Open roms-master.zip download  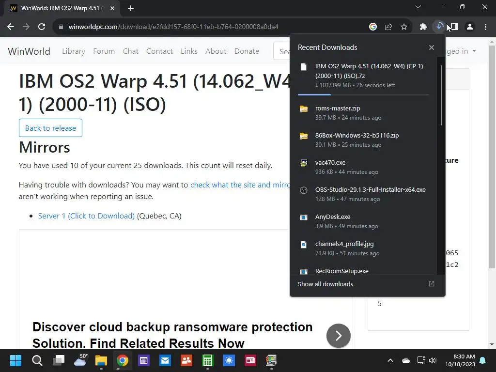click(x=363, y=112)
